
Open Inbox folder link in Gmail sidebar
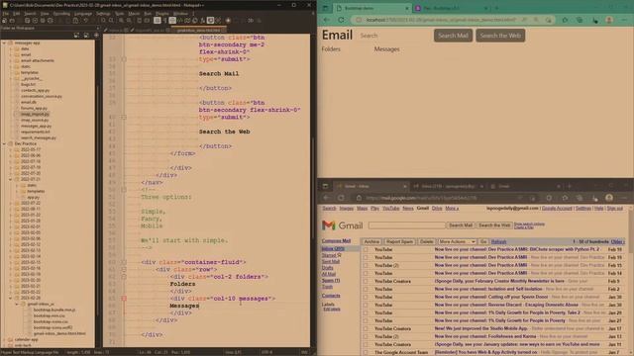point(333,249)
